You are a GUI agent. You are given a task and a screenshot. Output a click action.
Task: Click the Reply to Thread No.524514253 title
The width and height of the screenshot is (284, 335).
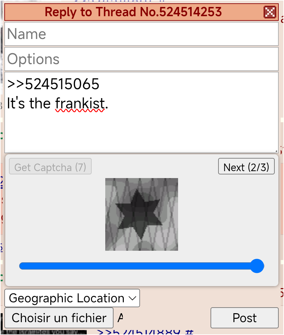pyautogui.click(x=133, y=12)
